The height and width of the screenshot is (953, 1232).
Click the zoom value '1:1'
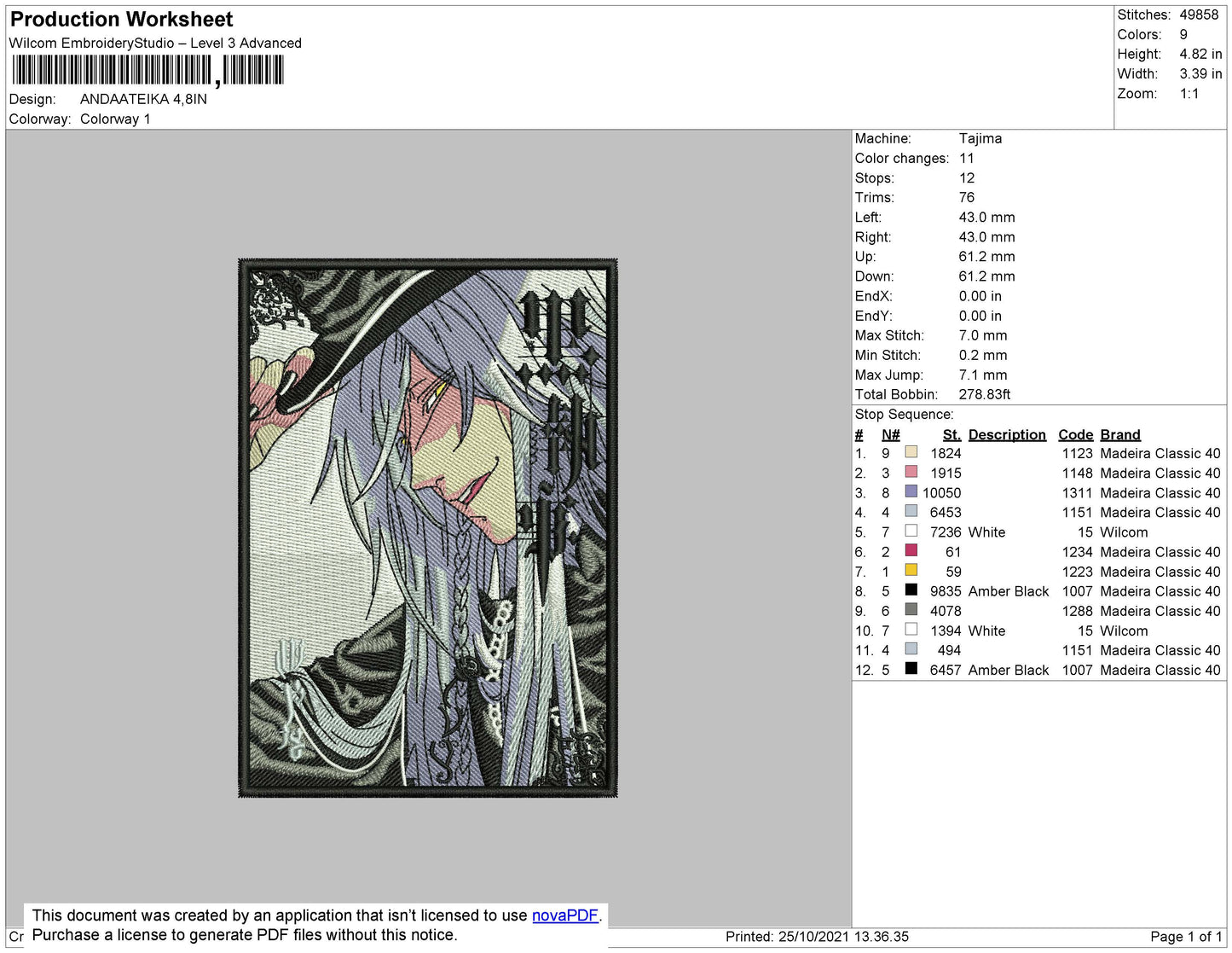point(1189,94)
